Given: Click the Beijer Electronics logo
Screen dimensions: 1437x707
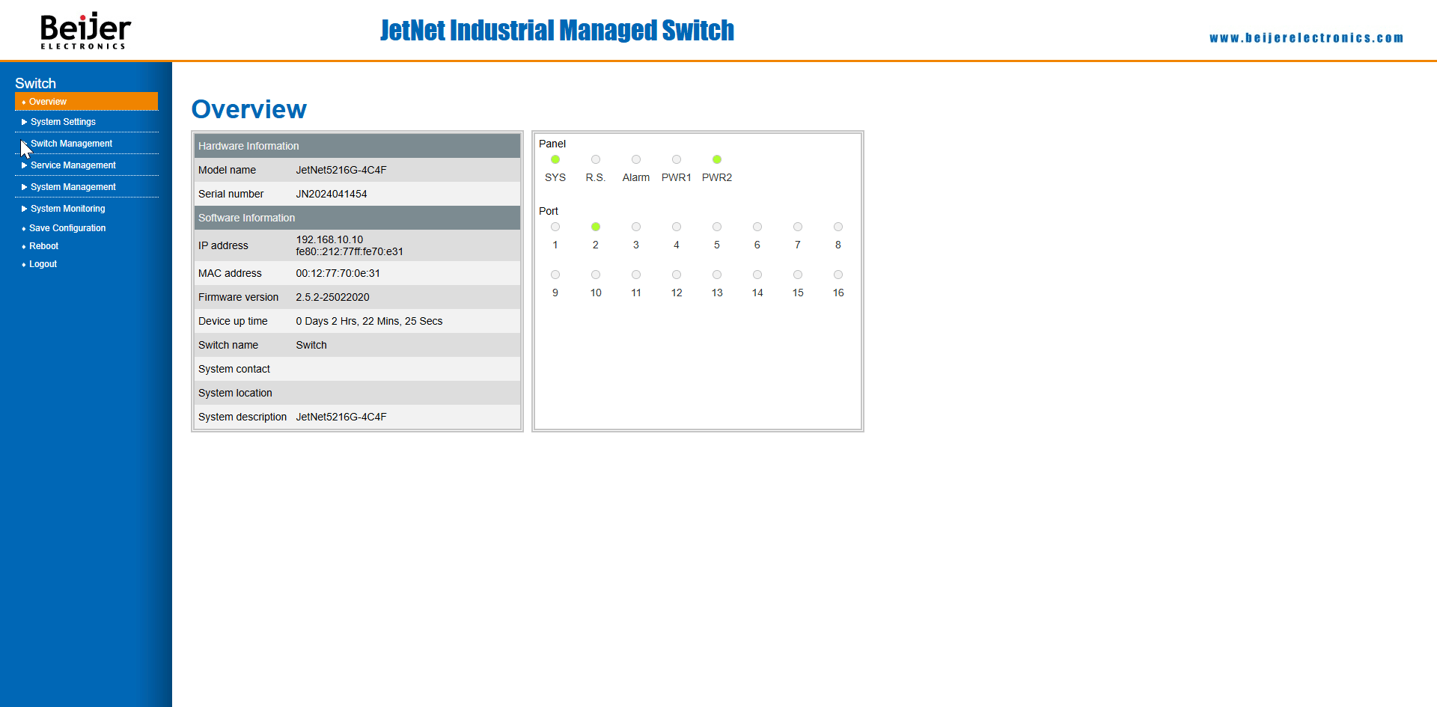Looking at the screenshot, I should click(85, 31).
